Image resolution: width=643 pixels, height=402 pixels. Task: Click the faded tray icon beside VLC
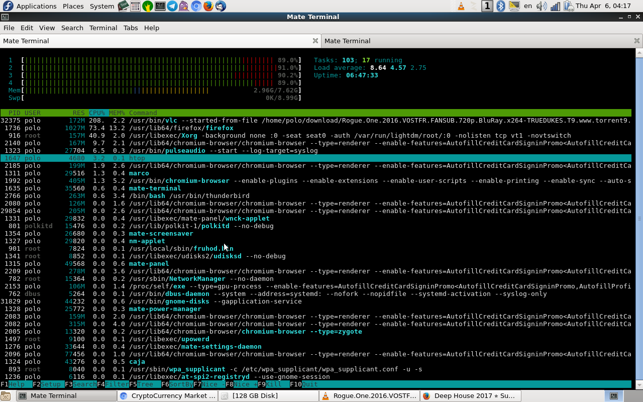pos(474,6)
